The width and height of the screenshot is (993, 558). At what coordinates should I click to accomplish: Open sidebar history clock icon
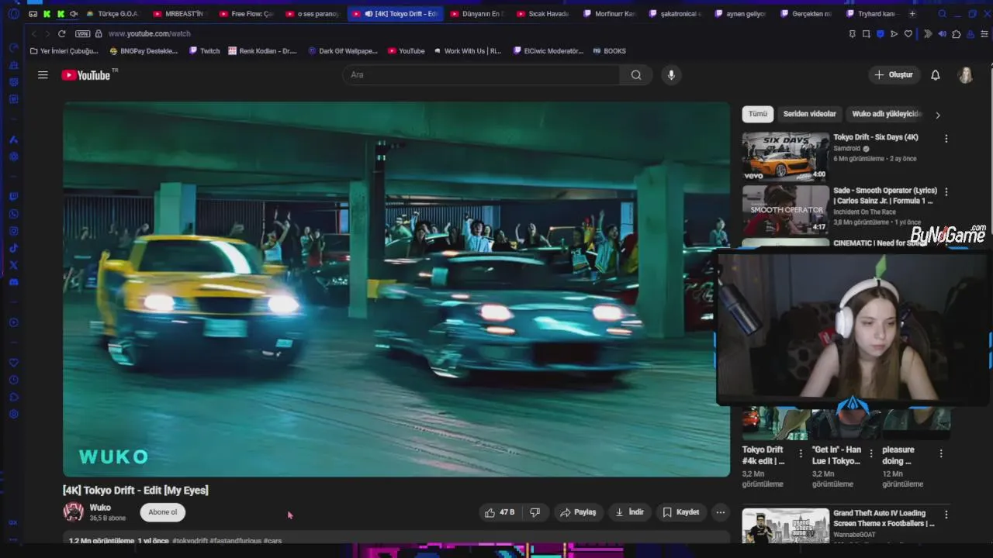pos(13,380)
